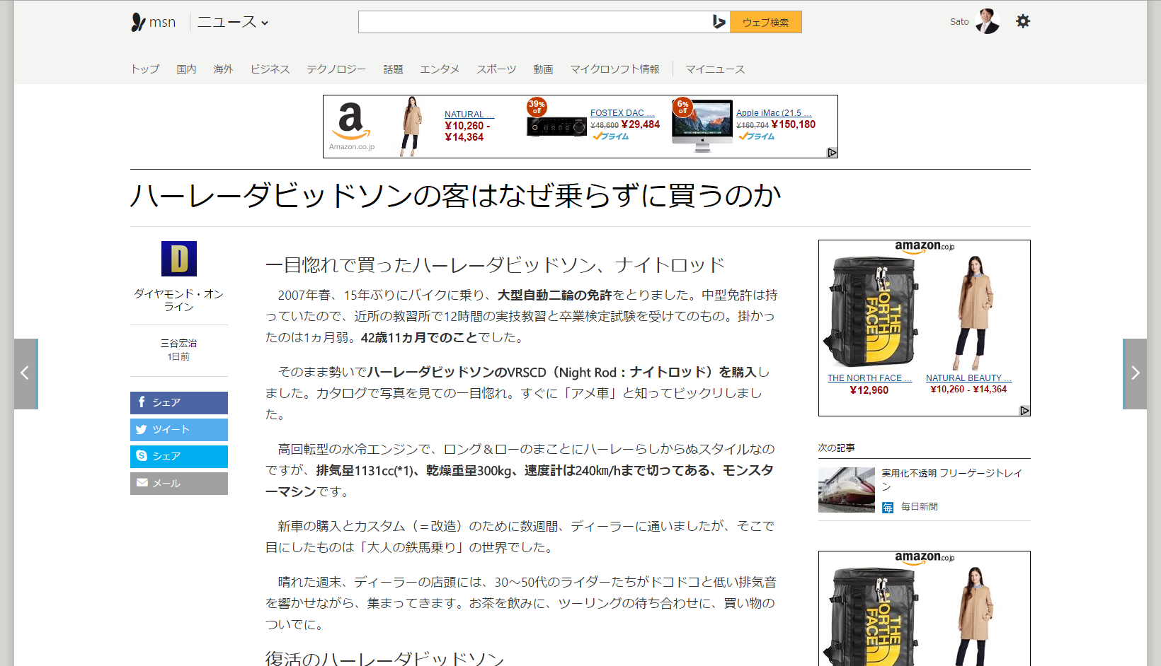Screen dimensions: 1161x666
Task: Select the 話題 nav item
Action: 393,69
